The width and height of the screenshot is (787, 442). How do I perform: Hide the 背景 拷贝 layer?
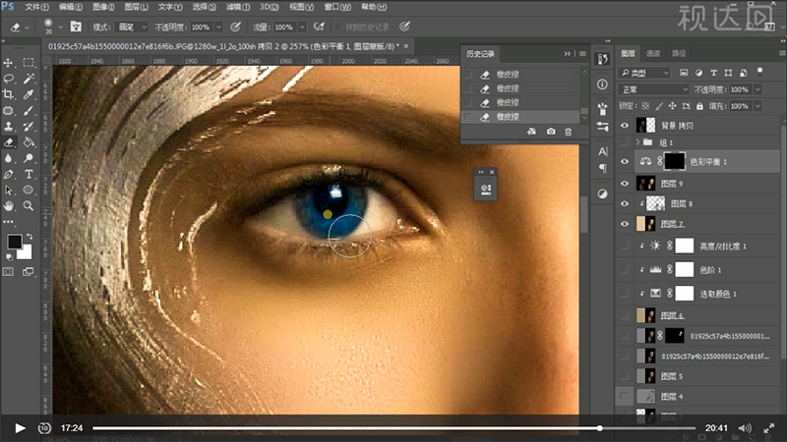tap(625, 126)
